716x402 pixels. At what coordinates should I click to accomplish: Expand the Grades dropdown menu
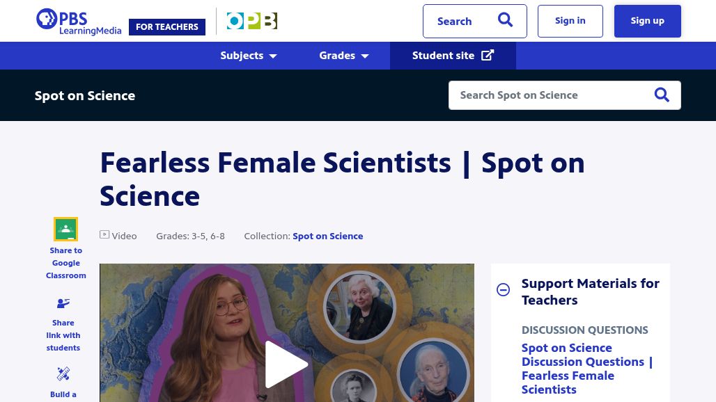click(x=343, y=56)
